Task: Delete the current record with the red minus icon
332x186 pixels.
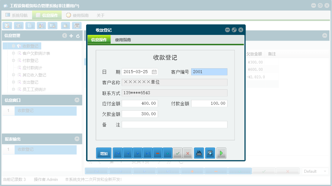Action: click(158, 153)
